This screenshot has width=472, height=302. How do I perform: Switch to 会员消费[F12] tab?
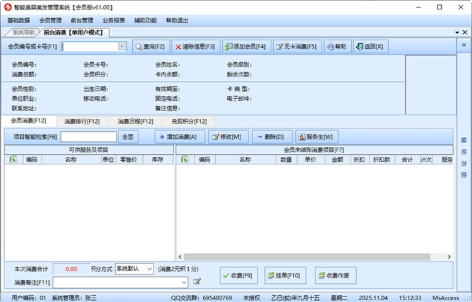point(28,121)
